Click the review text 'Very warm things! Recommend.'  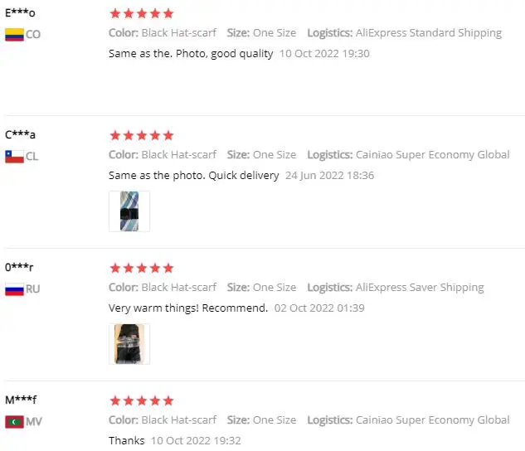(188, 308)
